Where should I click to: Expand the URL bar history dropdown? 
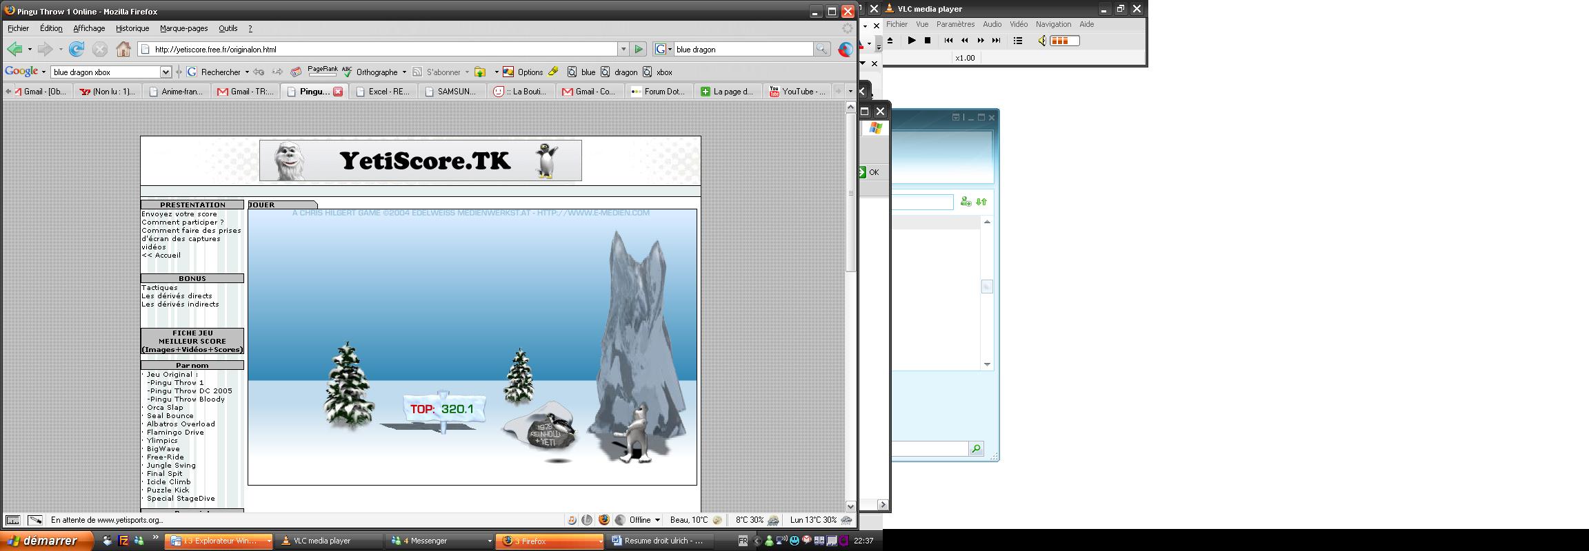623,49
